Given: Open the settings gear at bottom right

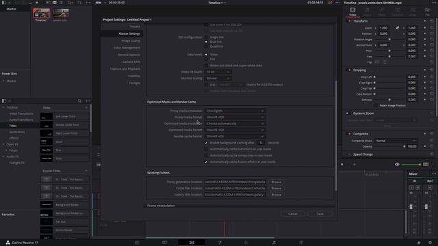Looking at the screenshot, I should point(430,243).
